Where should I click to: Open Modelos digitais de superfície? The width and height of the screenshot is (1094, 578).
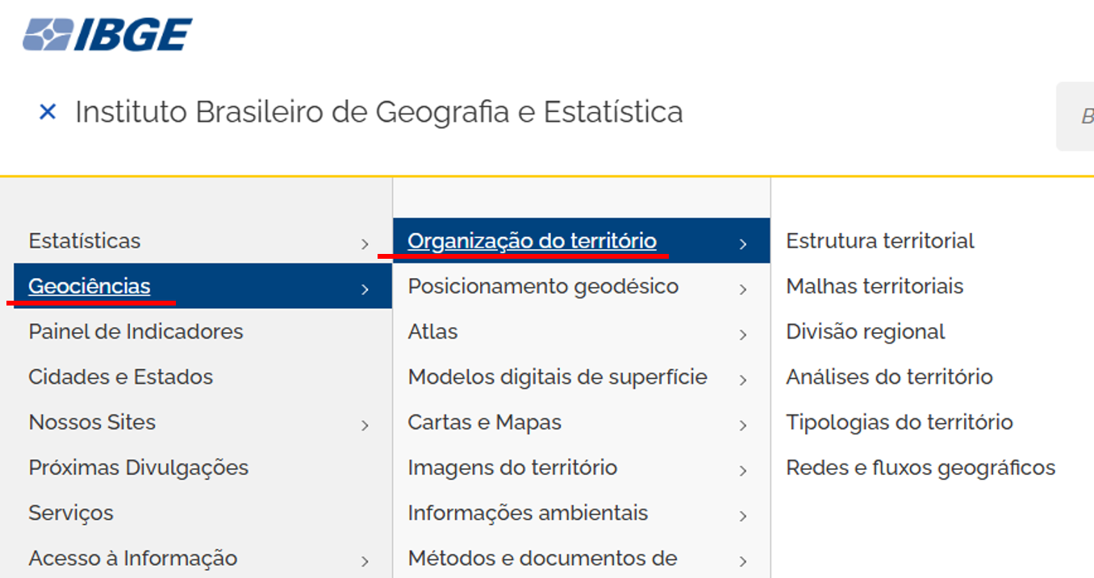point(557,376)
